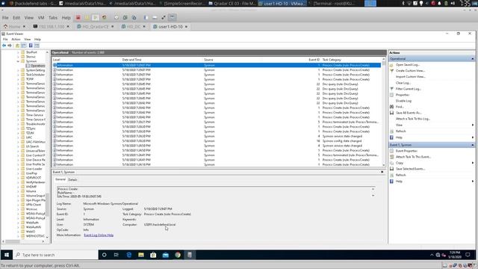Click the Attach Task To This Event icon

[x=391, y=157]
